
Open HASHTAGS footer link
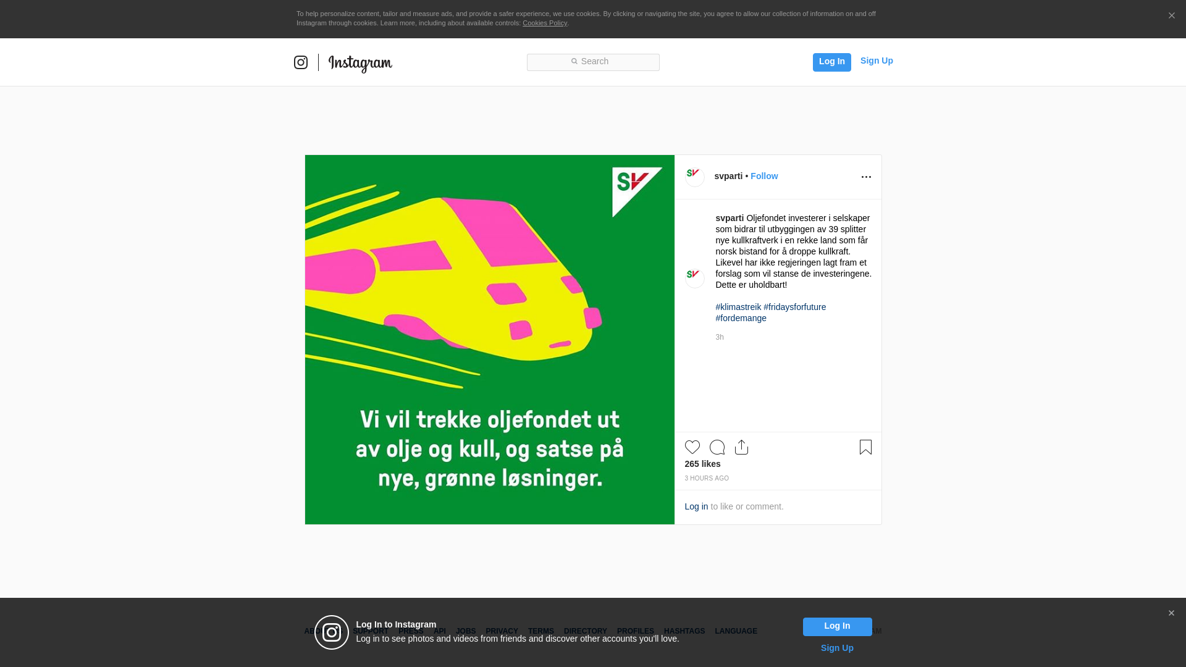[x=684, y=631]
